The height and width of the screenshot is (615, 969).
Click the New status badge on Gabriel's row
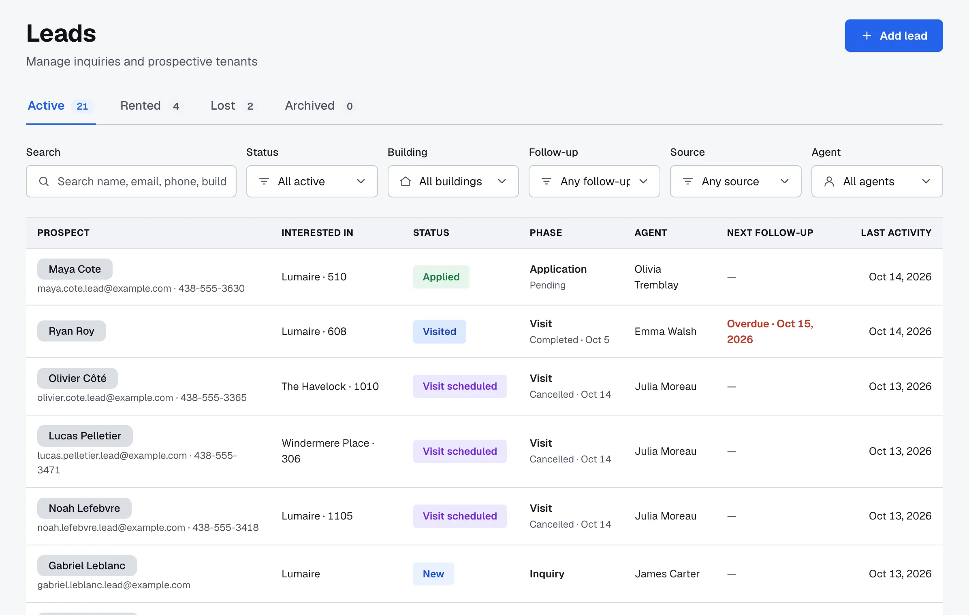(433, 574)
